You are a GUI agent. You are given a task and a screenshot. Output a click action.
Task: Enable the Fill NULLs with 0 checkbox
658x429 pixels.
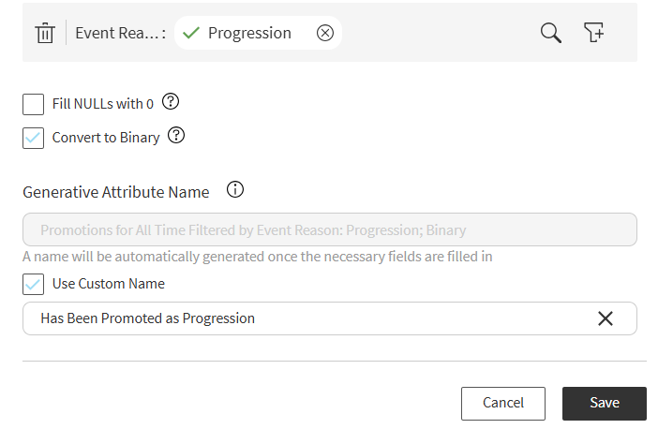[33, 104]
